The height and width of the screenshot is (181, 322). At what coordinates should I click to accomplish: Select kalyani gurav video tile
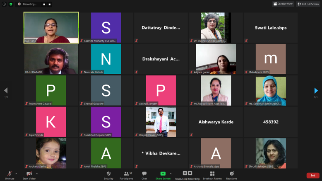point(216,59)
